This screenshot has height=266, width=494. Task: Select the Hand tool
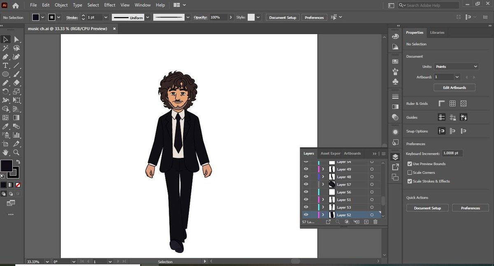[6, 153]
